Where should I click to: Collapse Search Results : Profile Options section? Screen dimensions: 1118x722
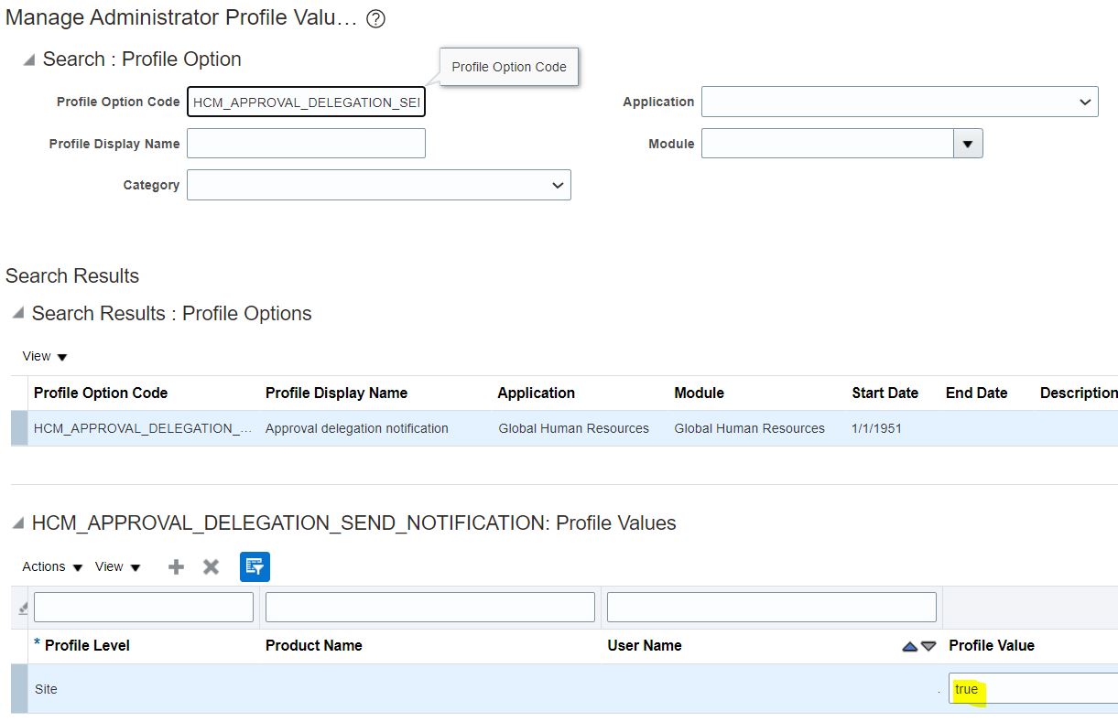click(17, 314)
